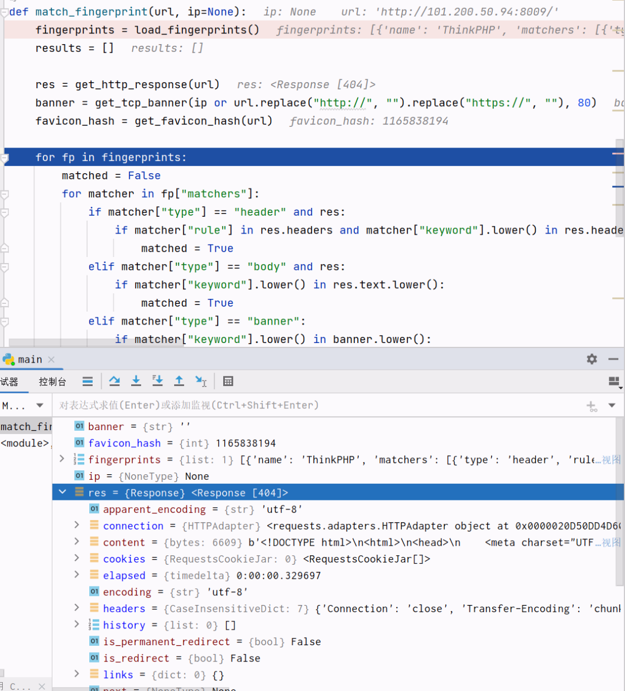625x691 pixels.
Task: Click the add watch plus icon
Action: pyautogui.click(x=592, y=406)
